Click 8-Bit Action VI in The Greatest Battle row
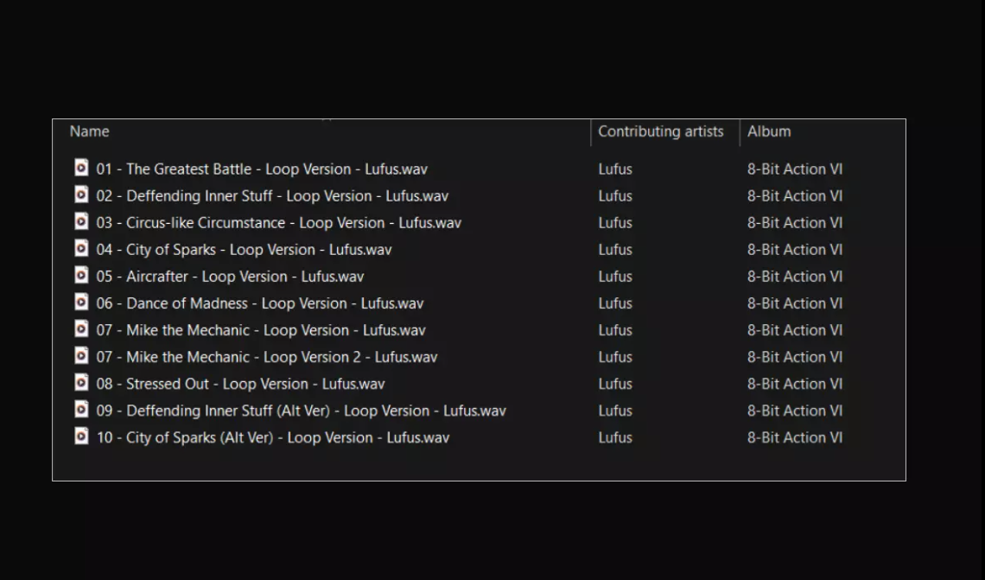The height and width of the screenshot is (580, 985). pyautogui.click(x=795, y=169)
